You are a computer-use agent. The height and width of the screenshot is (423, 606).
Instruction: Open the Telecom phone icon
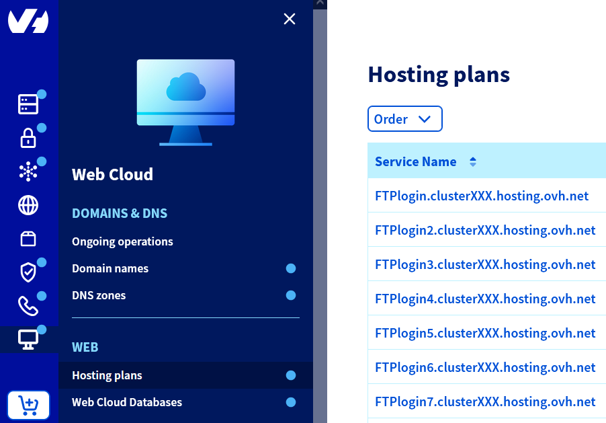(x=28, y=306)
